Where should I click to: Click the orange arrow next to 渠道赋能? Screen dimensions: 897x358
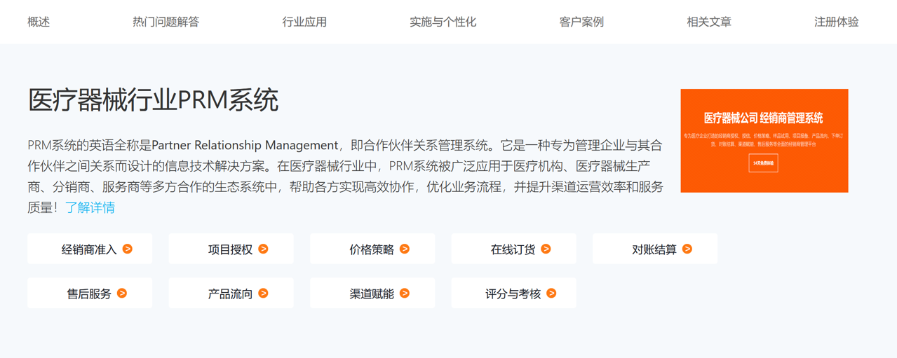point(405,294)
